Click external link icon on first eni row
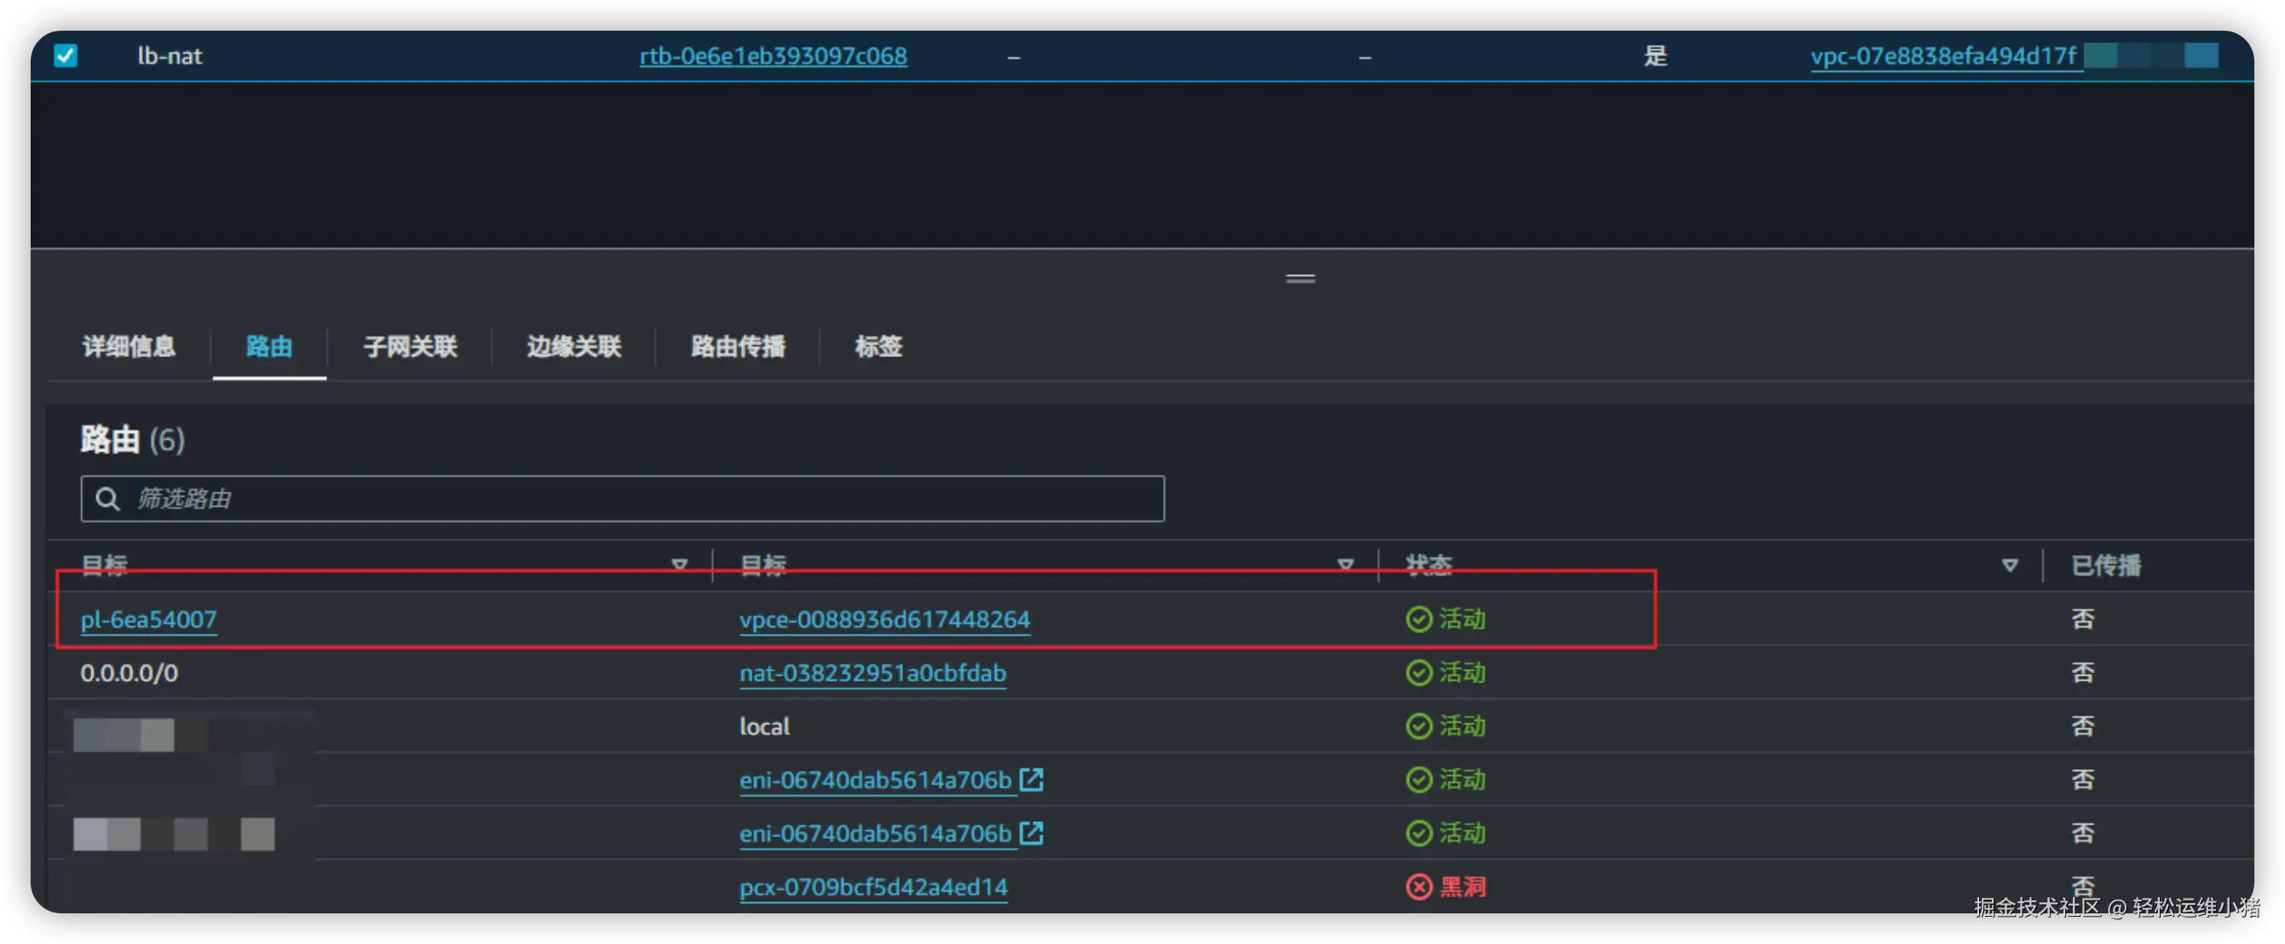The height and width of the screenshot is (944, 2285). coord(1031,780)
